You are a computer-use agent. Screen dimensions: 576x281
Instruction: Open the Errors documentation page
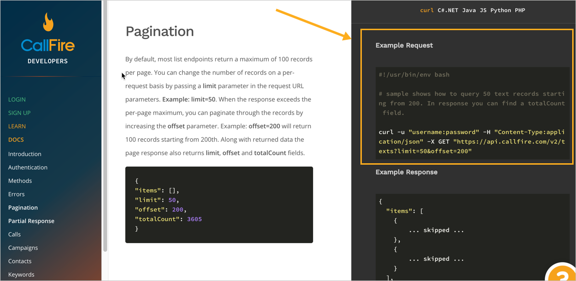(16, 194)
